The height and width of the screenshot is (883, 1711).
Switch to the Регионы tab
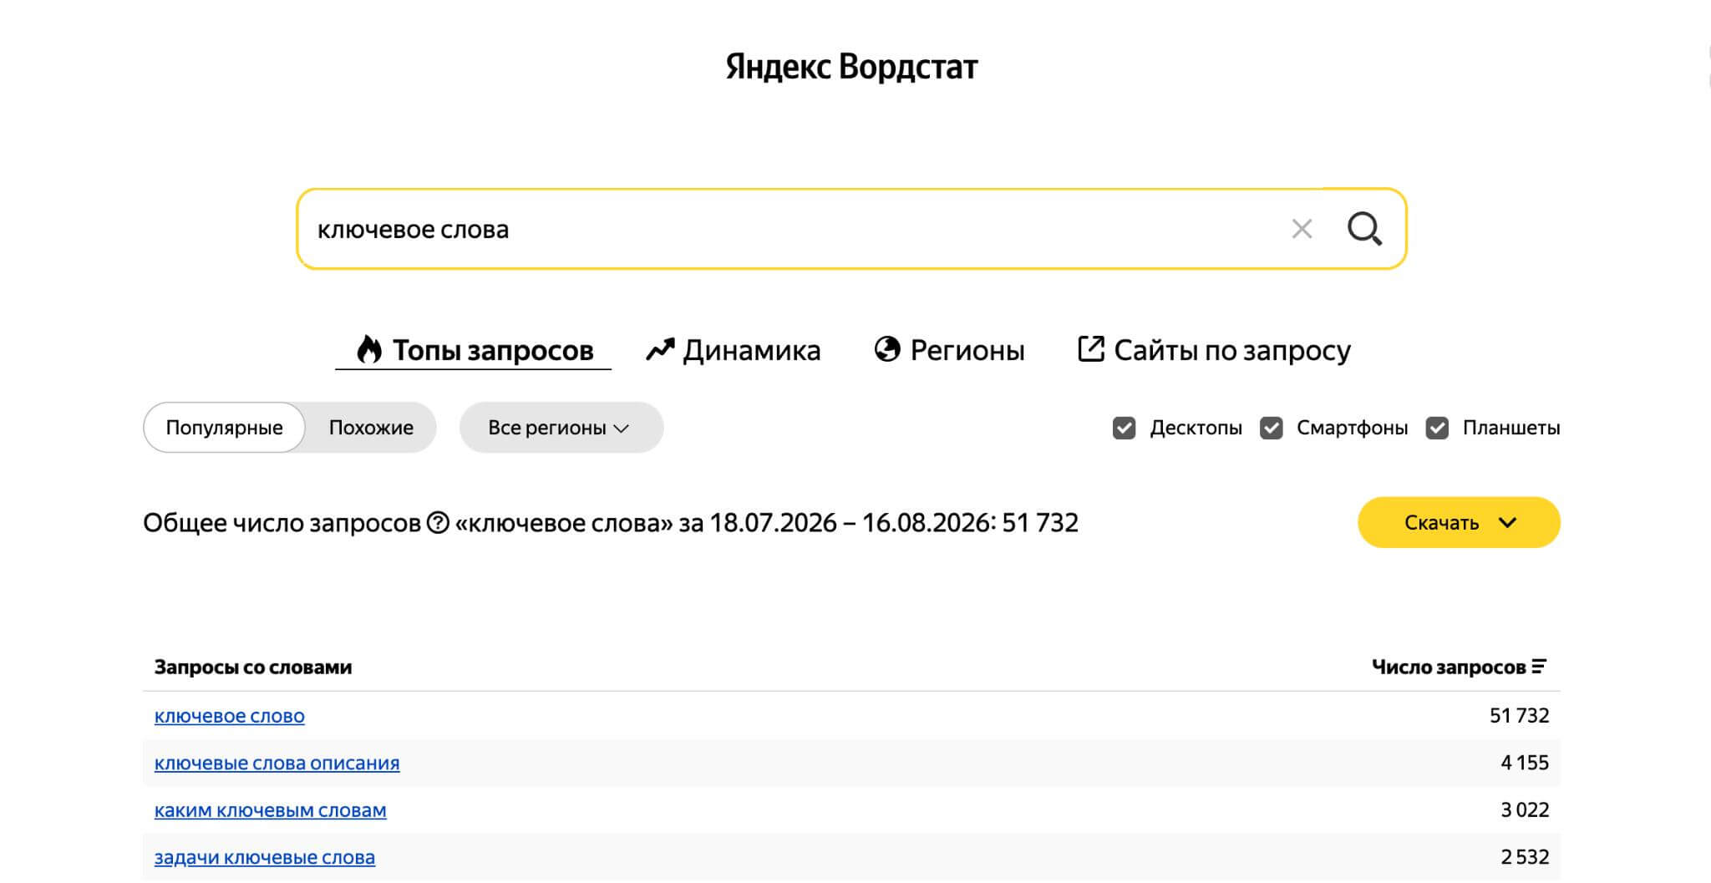click(949, 350)
